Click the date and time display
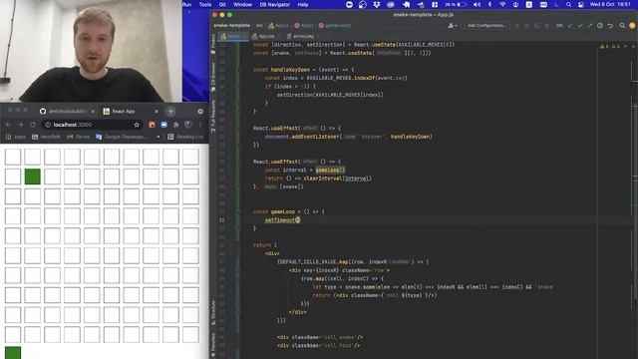Image resolution: width=638 pixels, height=359 pixels. pyautogui.click(x=610, y=4)
